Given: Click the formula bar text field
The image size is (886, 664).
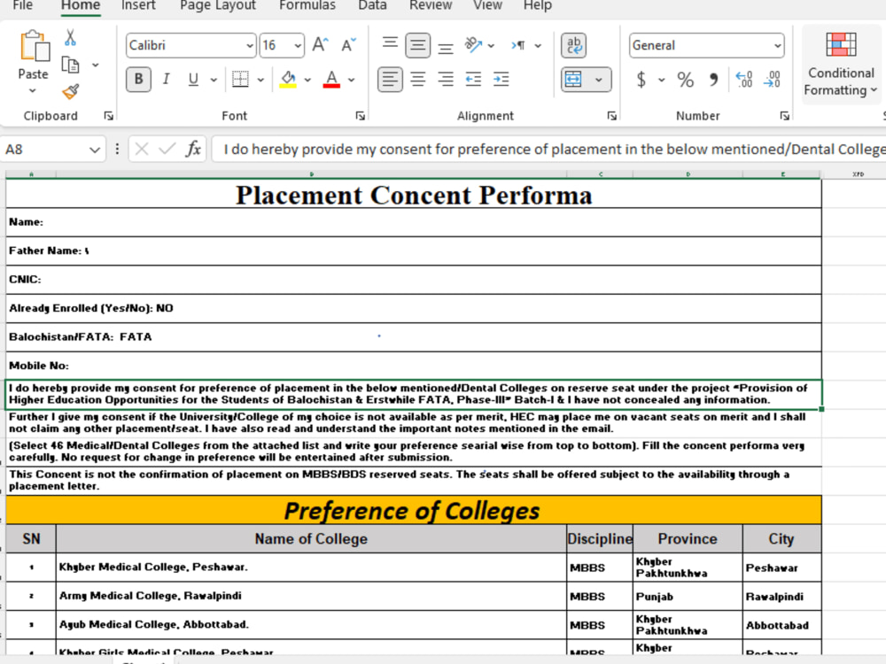Looking at the screenshot, I should [x=548, y=150].
